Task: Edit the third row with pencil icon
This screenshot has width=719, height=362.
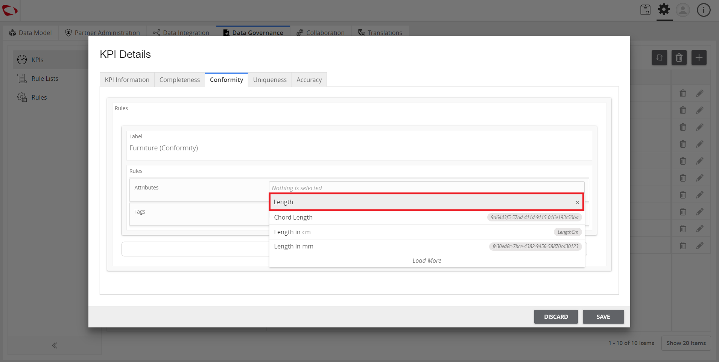Action: pyautogui.click(x=700, y=127)
